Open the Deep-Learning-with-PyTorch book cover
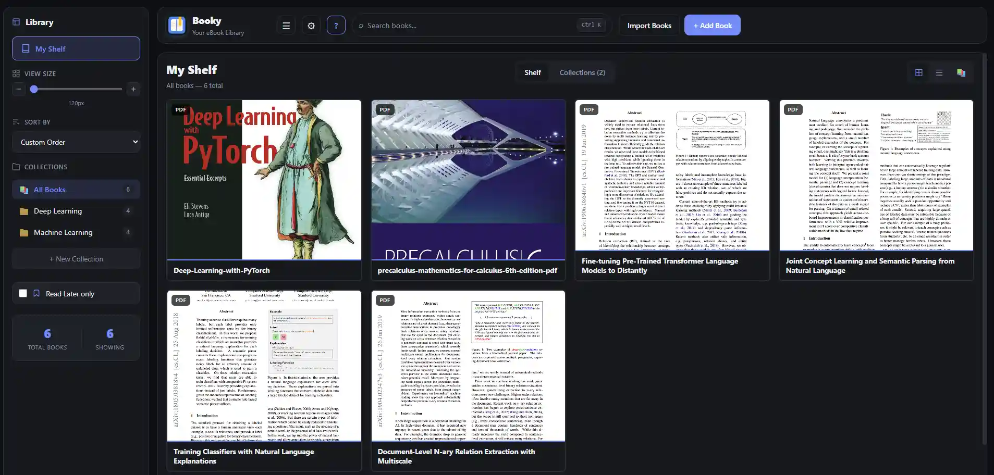This screenshot has width=994, height=475. 264,180
